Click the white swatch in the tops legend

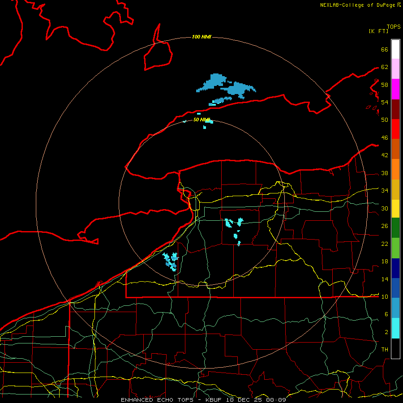click(395, 49)
